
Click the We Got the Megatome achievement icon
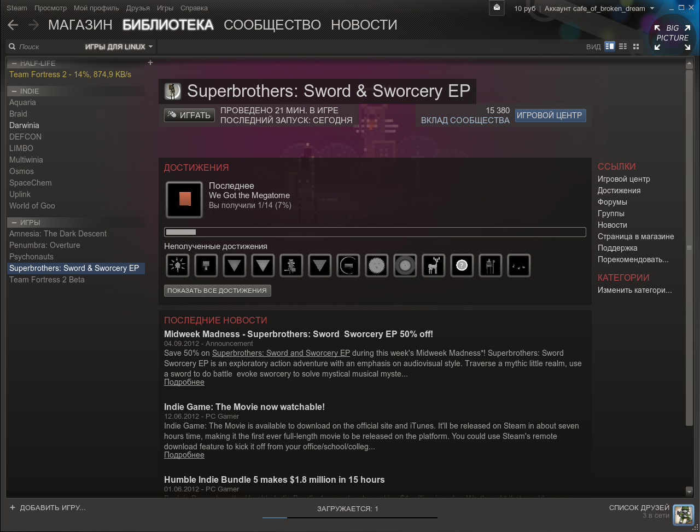click(x=184, y=199)
